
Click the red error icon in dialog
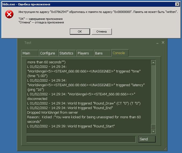[9, 14]
